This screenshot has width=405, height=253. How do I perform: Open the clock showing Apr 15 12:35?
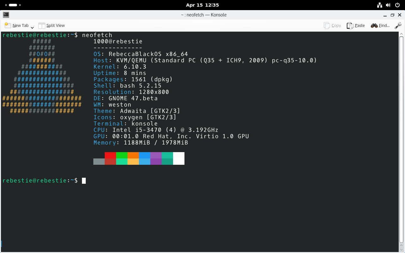pyautogui.click(x=202, y=5)
